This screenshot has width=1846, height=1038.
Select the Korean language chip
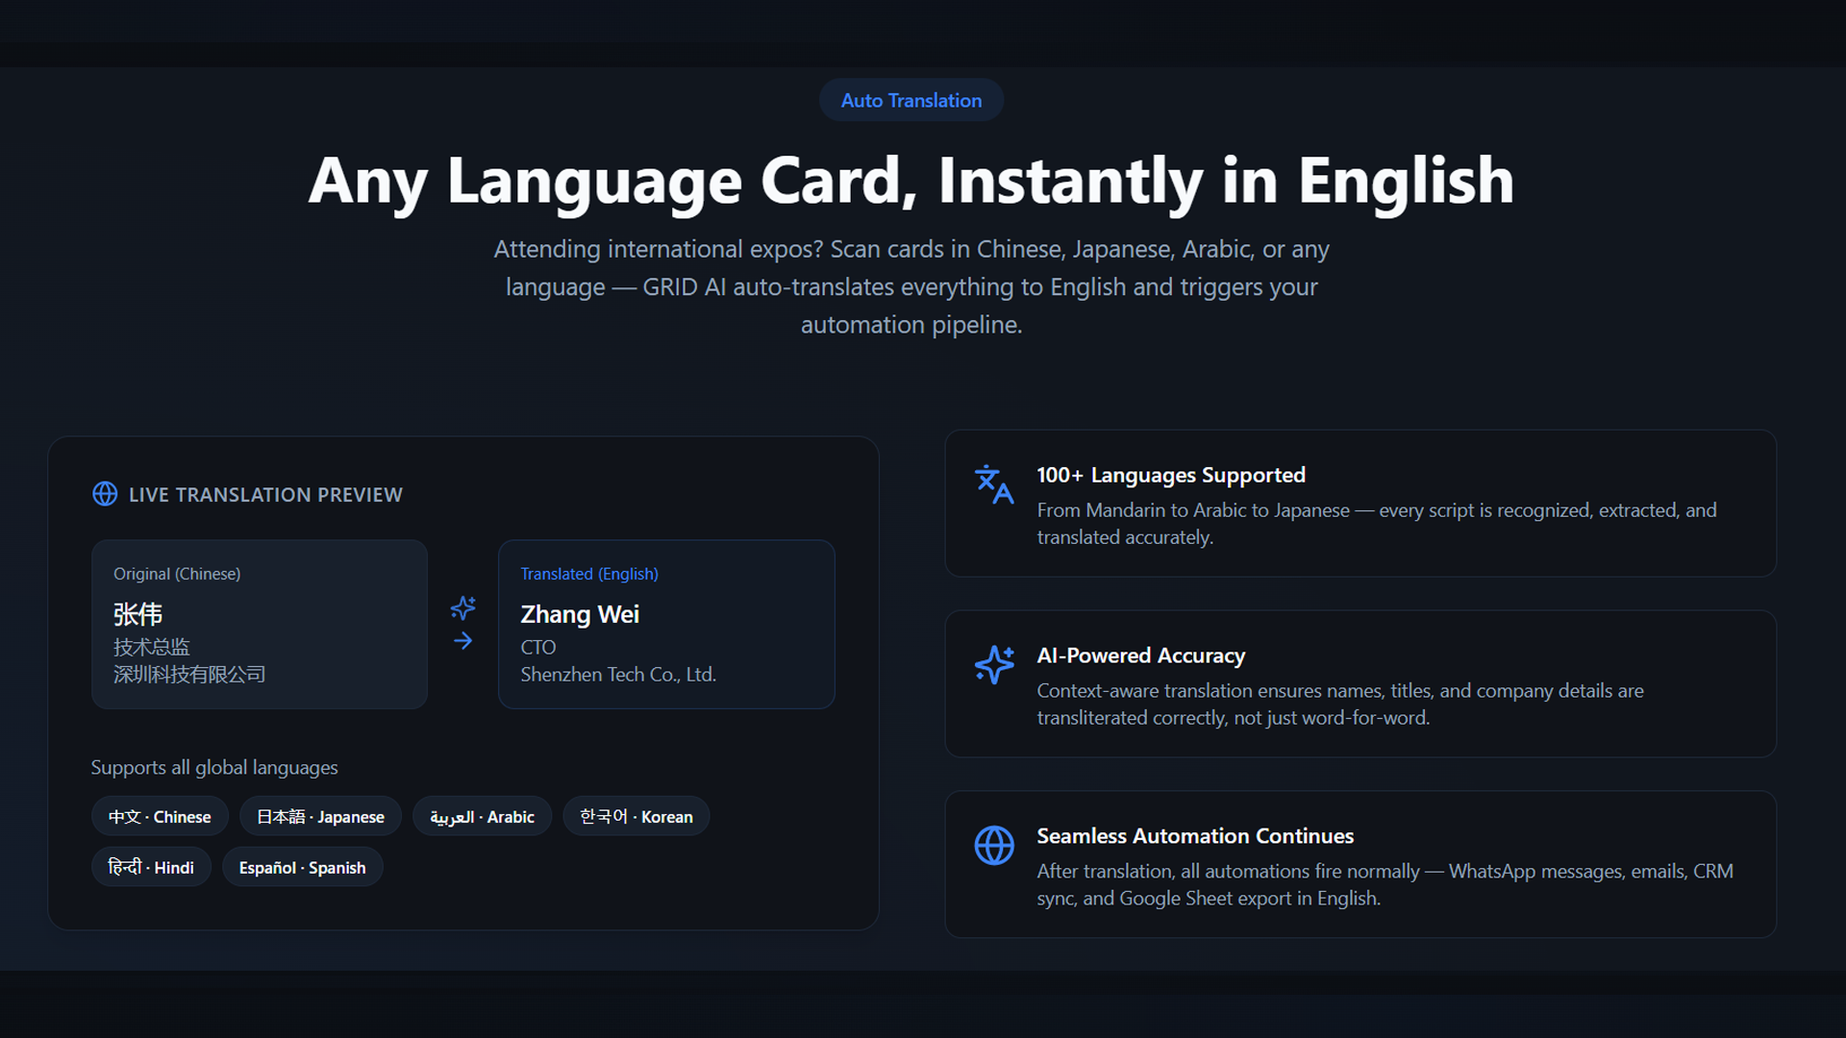click(636, 816)
